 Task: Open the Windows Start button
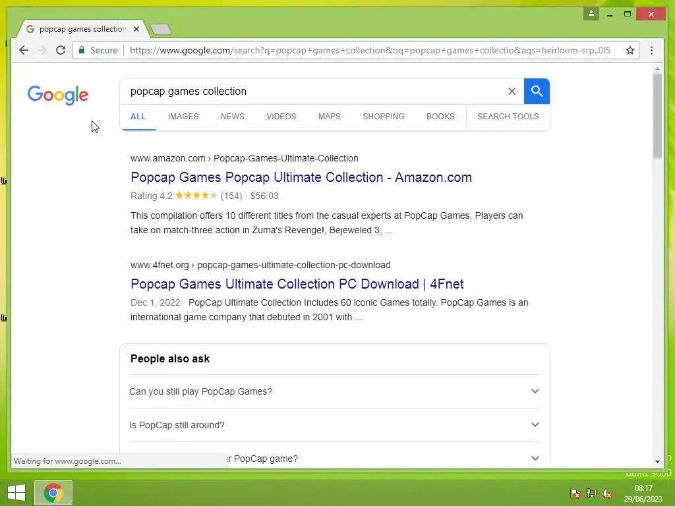(16, 493)
